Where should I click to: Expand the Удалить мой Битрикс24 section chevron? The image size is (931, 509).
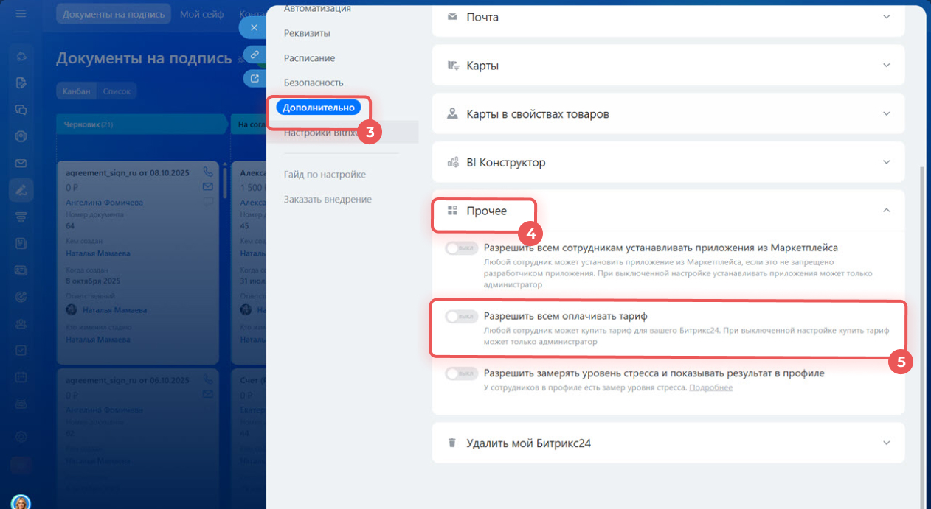point(887,443)
